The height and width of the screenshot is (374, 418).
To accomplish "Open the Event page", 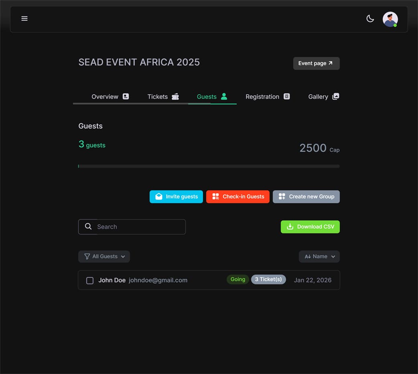I will tap(316, 63).
